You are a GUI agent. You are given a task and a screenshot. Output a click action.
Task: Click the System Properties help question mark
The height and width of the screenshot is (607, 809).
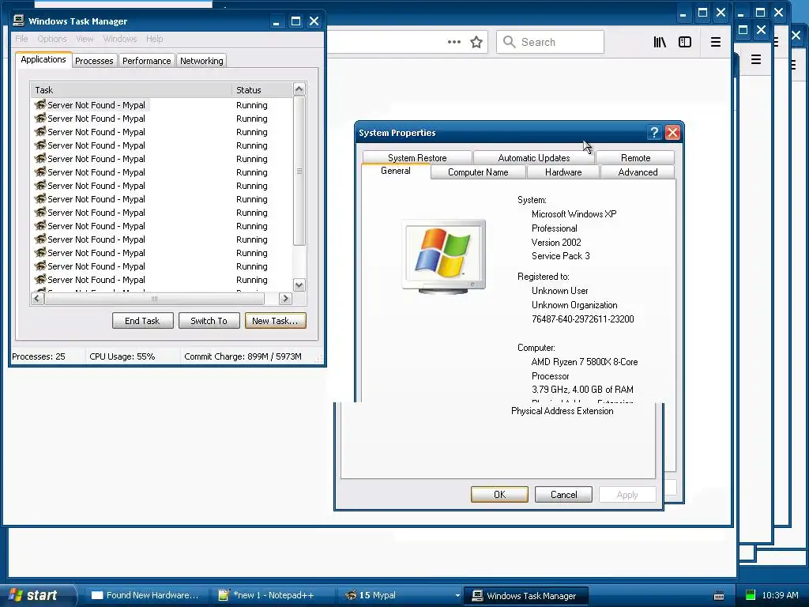click(654, 133)
